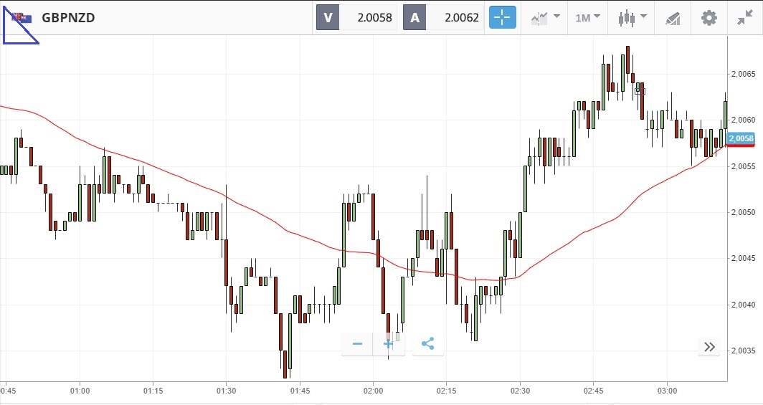The height and width of the screenshot is (405, 763).
Task: Collapse chart with the shrink arrows icon
Action: click(x=745, y=17)
